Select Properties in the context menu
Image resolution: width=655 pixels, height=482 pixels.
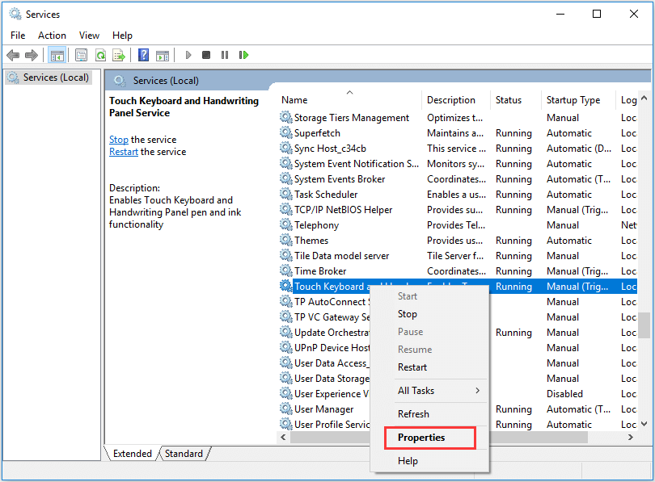tap(430, 438)
